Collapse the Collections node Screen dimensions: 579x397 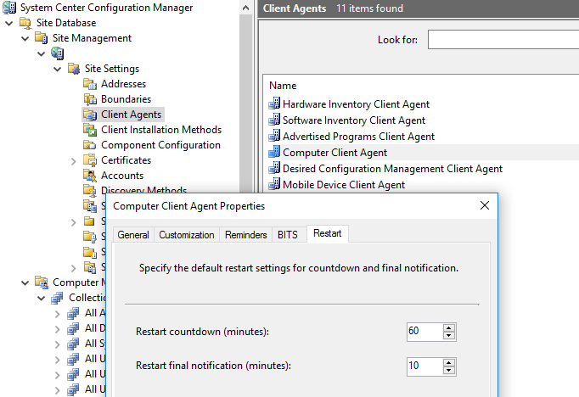(42, 298)
